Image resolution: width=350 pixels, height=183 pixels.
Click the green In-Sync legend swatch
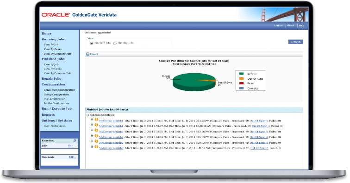click(x=241, y=74)
